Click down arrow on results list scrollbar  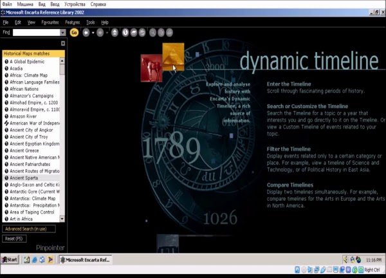[62, 219]
